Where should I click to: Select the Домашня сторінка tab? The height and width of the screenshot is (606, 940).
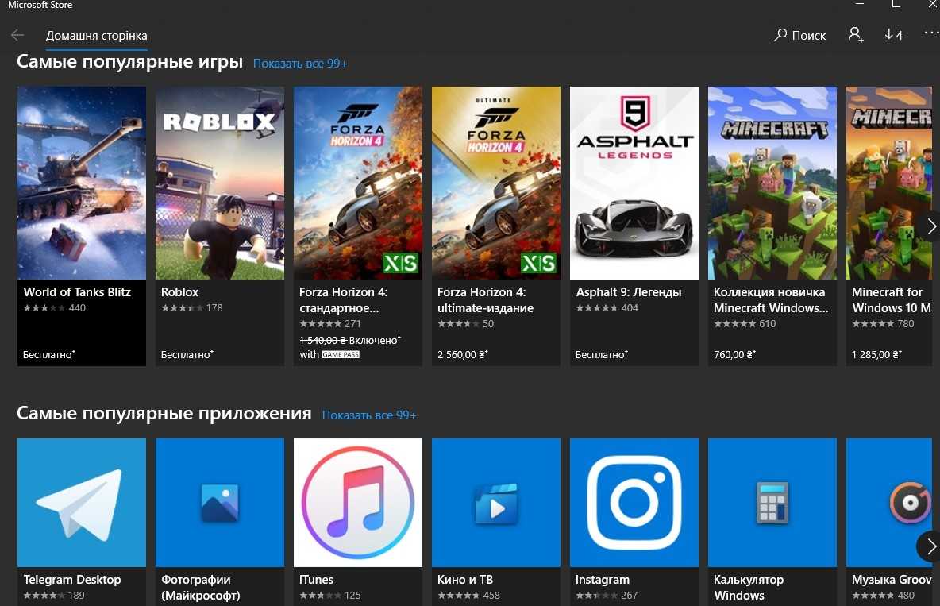pyautogui.click(x=97, y=36)
